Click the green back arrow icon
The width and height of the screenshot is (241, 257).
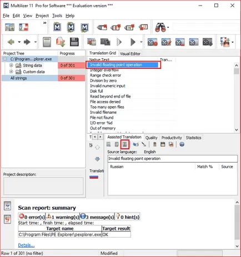11,42
